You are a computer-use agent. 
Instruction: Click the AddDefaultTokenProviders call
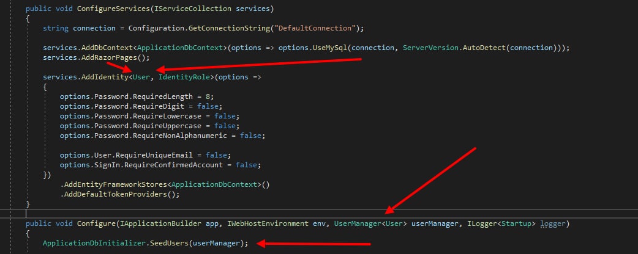tap(116, 194)
